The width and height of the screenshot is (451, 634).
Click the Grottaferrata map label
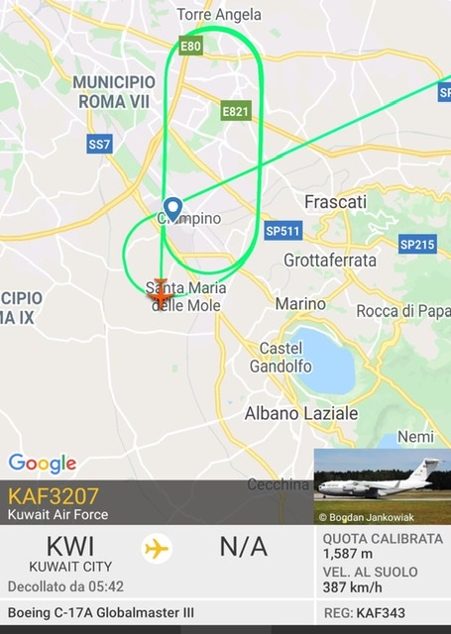click(x=330, y=260)
